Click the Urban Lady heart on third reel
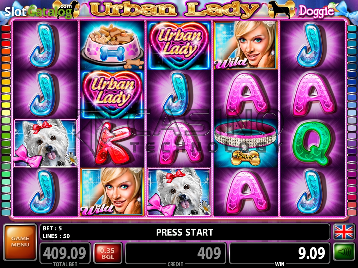The height and width of the screenshot is (268, 358). pyautogui.click(x=179, y=45)
